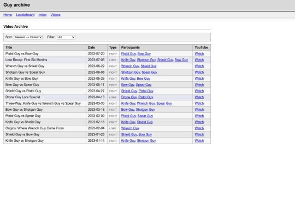Open Shotgun Guy in the 2023-03-16 row
Image resolution: width=295 pixels, height=221 pixels.
145,110
